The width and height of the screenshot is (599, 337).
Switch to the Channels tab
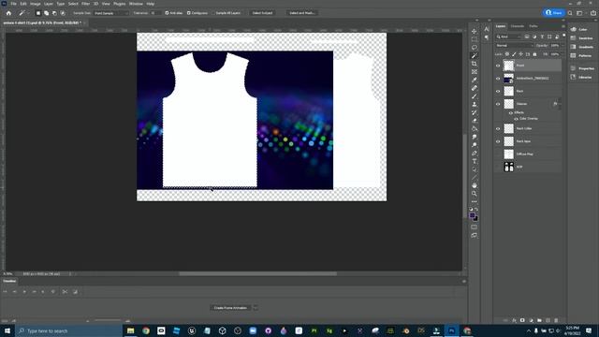pos(518,26)
